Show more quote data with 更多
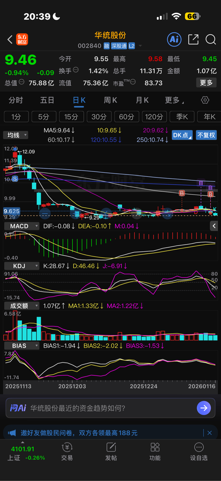This screenshot has width=221, height=481. point(206,83)
